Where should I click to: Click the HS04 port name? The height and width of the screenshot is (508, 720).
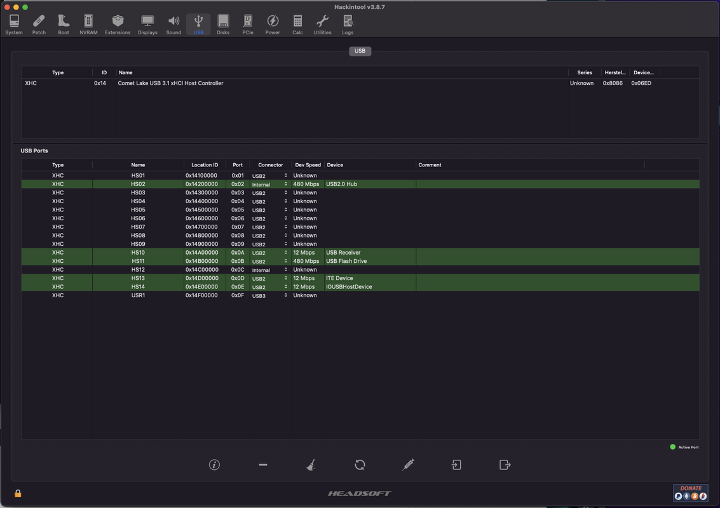click(138, 201)
